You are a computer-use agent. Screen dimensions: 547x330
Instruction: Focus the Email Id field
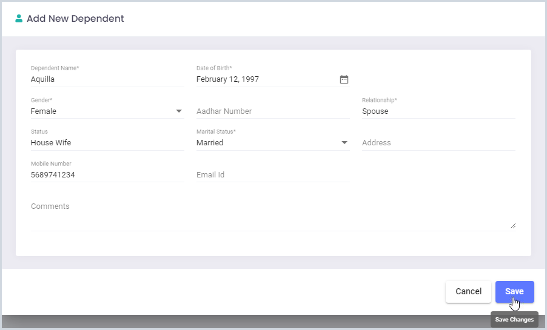pos(273,174)
